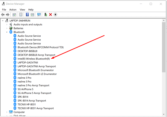Click the scrollbar up arrow
The image size is (167, 117).
click(x=164, y=20)
